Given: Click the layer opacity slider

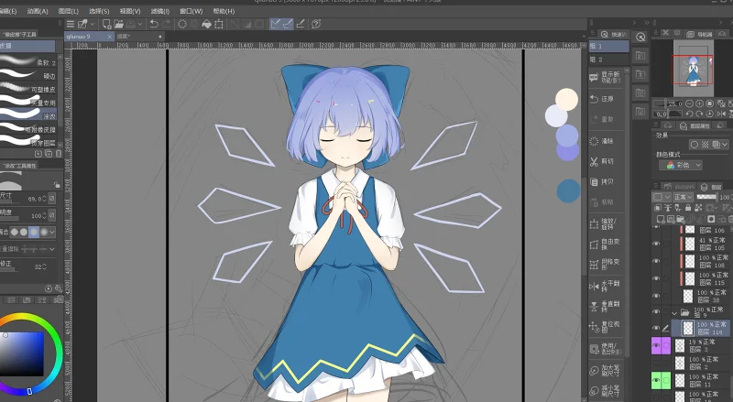Looking at the screenshot, I should [706, 197].
